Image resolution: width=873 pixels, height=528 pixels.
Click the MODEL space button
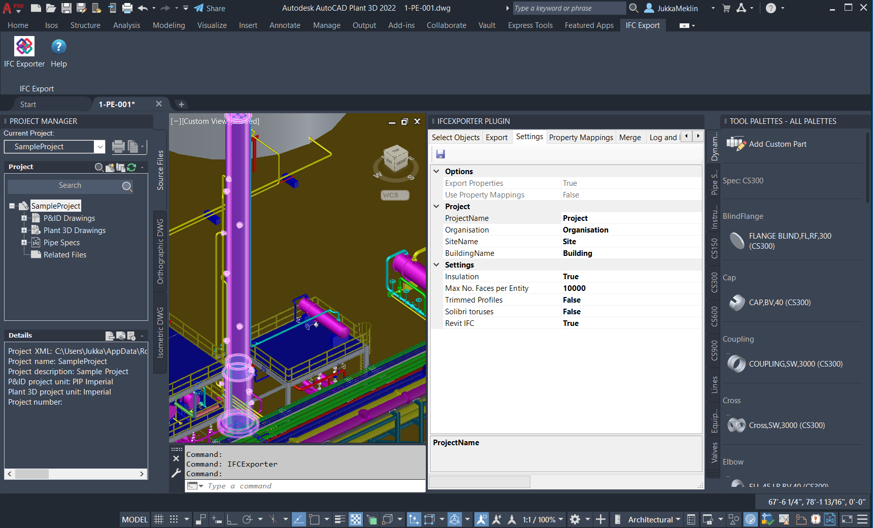click(x=135, y=519)
